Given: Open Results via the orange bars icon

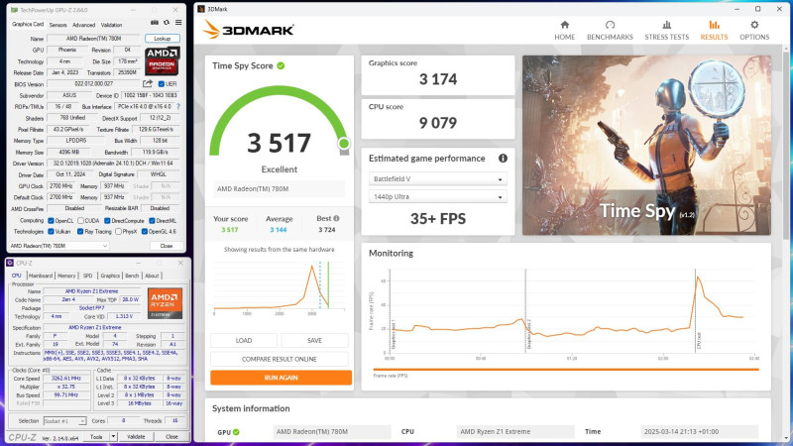Looking at the screenshot, I should tap(714, 25).
